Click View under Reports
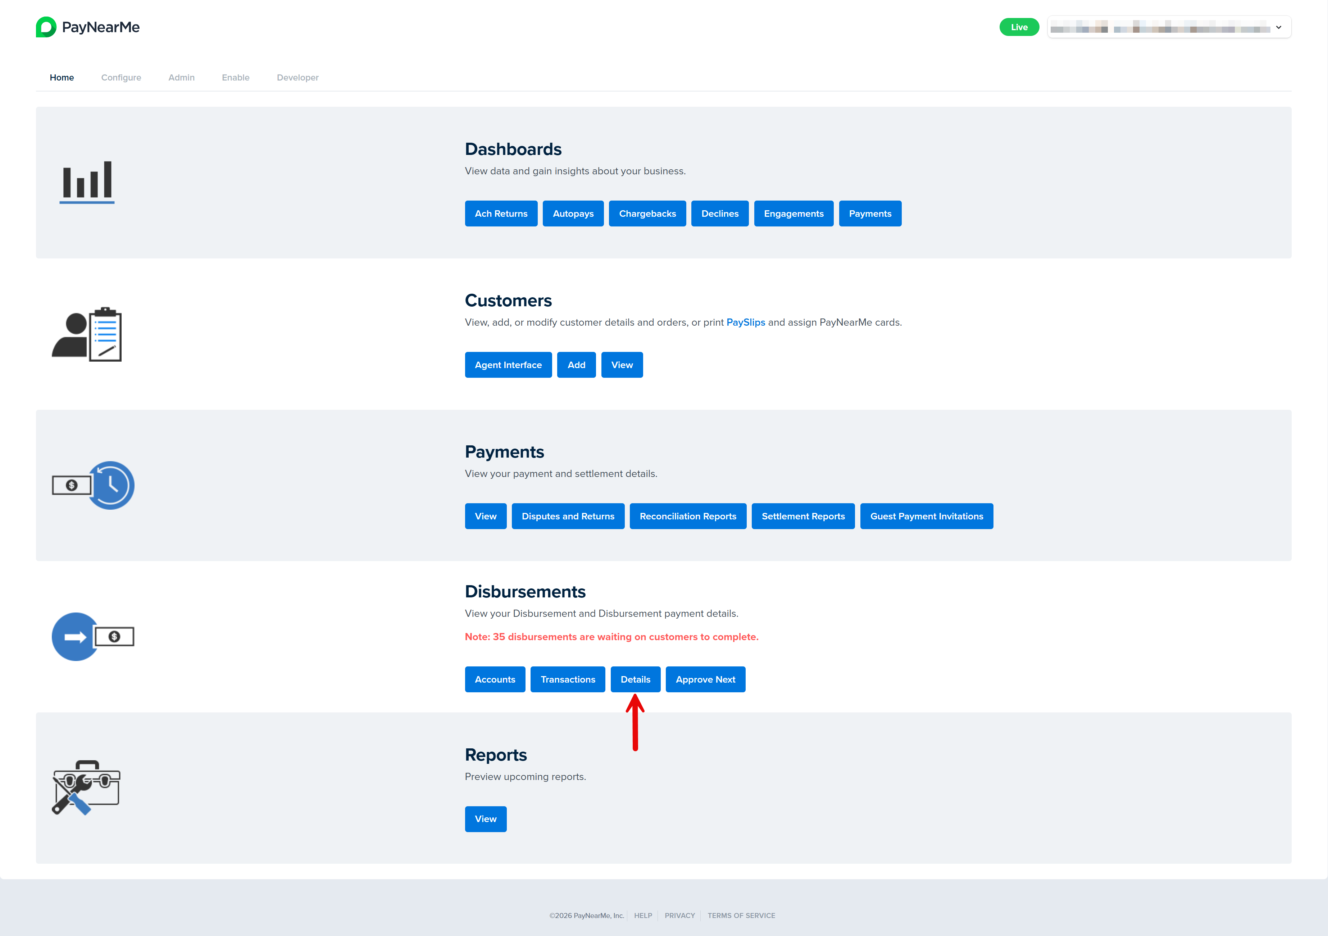Image resolution: width=1328 pixels, height=936 pixels. click(x=486, y=819)
